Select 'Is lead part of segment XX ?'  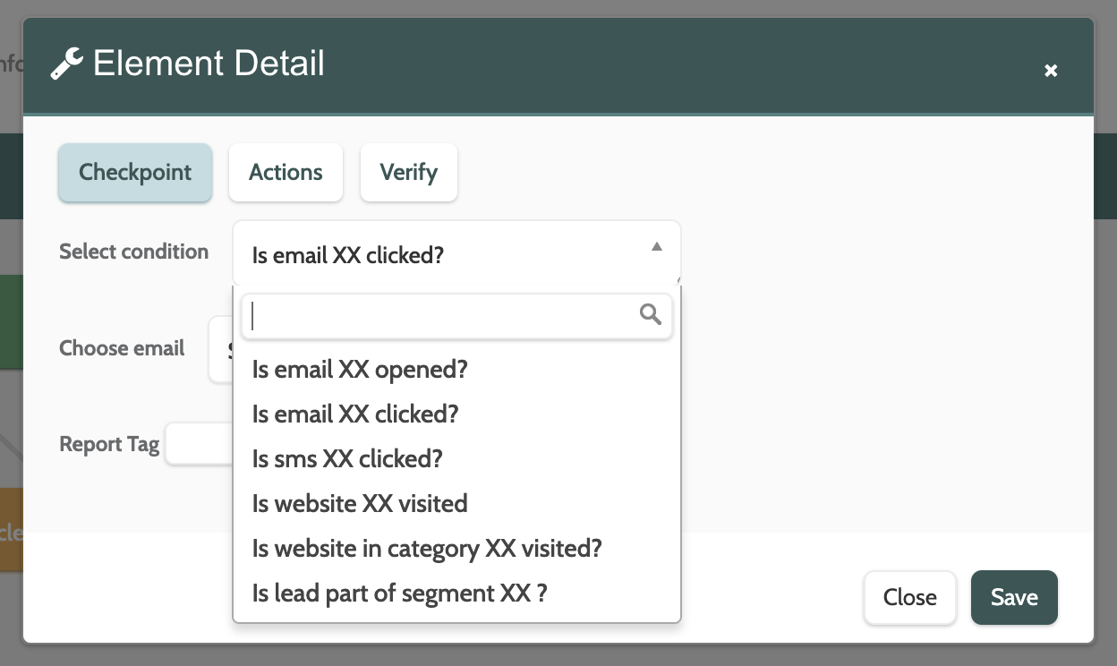[399, 593]
